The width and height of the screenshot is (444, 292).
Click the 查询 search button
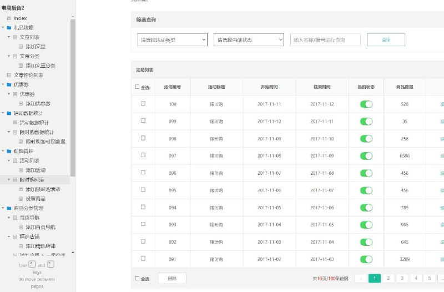pyautogui.click(x=386, y=39)
